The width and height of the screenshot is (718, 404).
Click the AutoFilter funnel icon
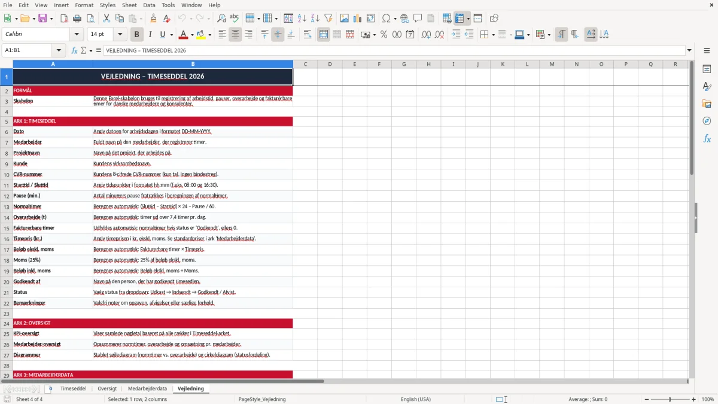click(328, 19)
